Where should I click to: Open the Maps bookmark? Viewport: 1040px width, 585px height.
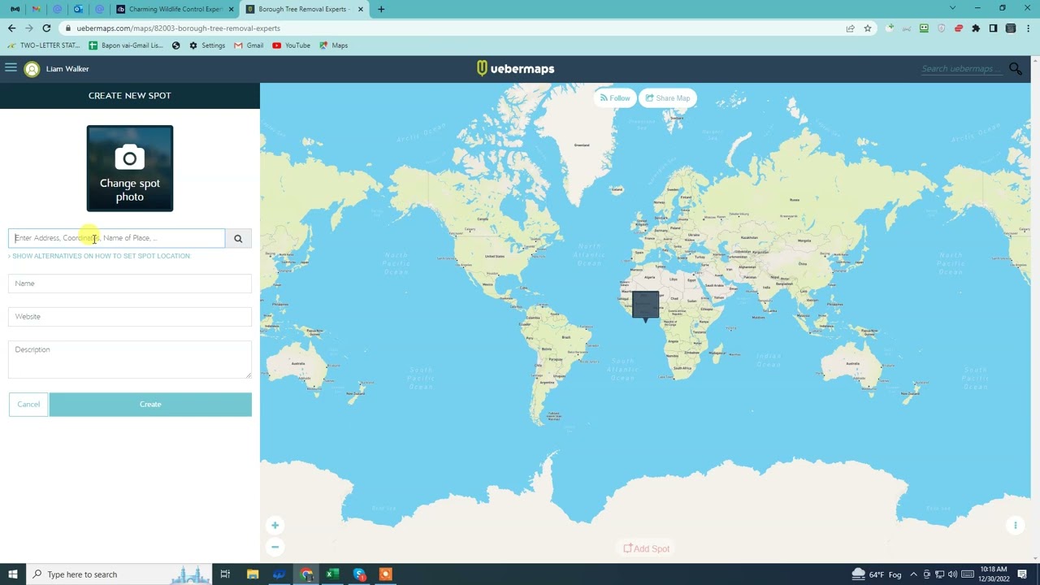334,45
